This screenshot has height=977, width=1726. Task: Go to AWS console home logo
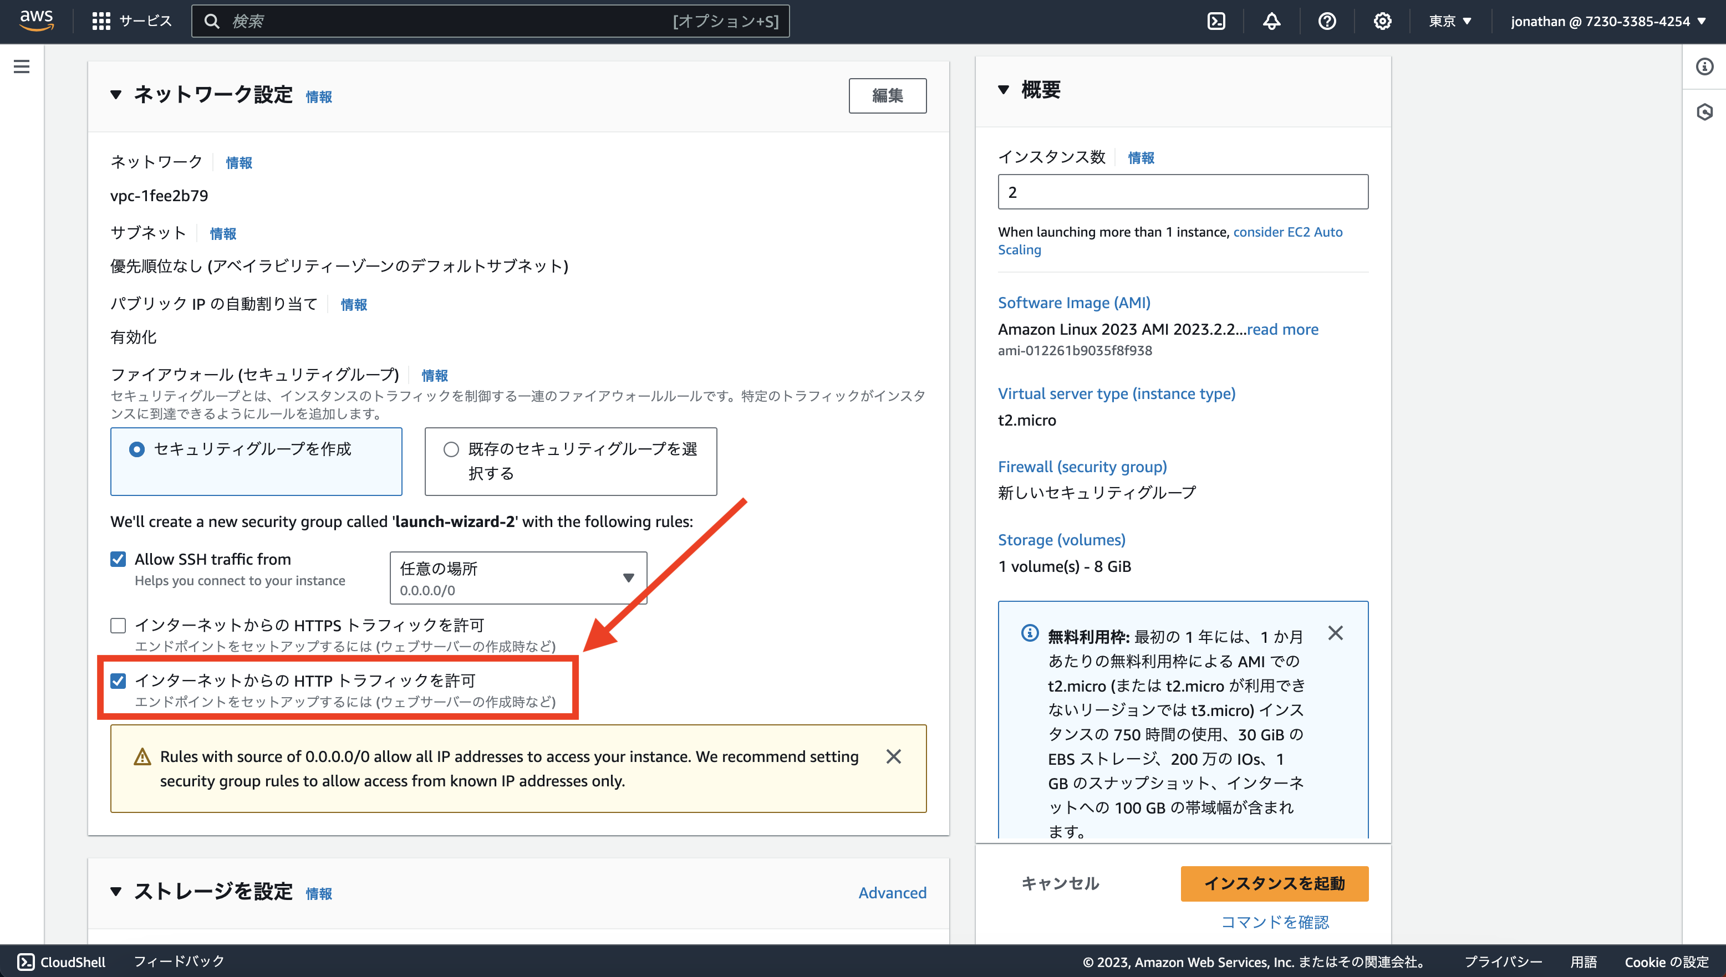pos(36,21)
